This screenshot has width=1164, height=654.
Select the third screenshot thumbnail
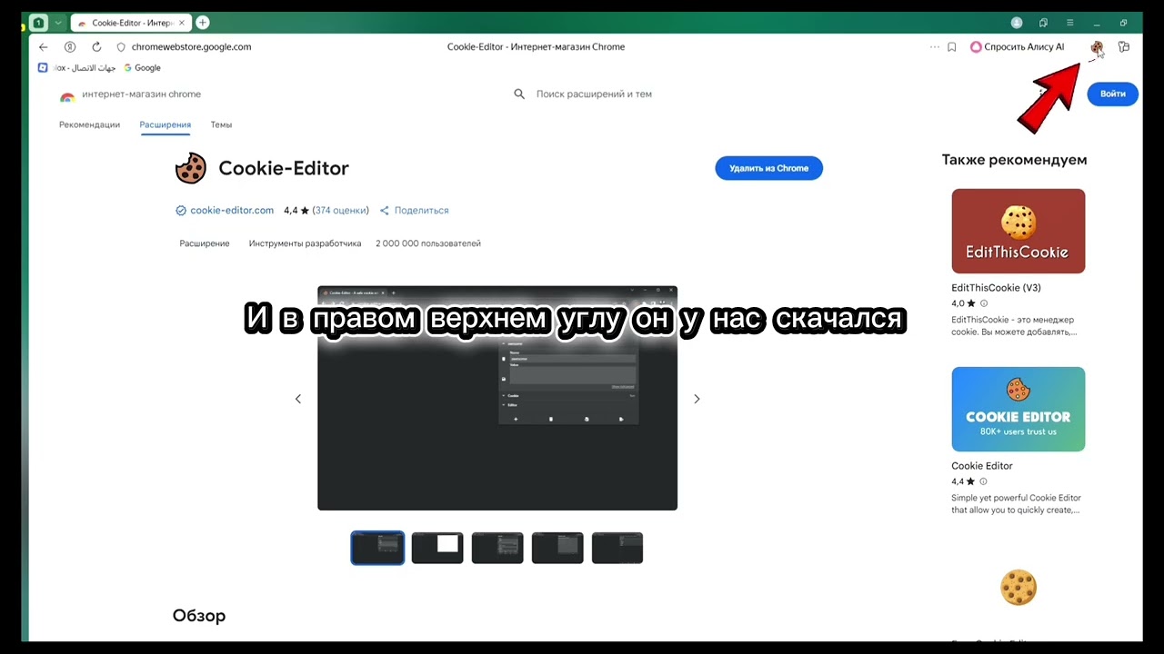coord(497,548)
